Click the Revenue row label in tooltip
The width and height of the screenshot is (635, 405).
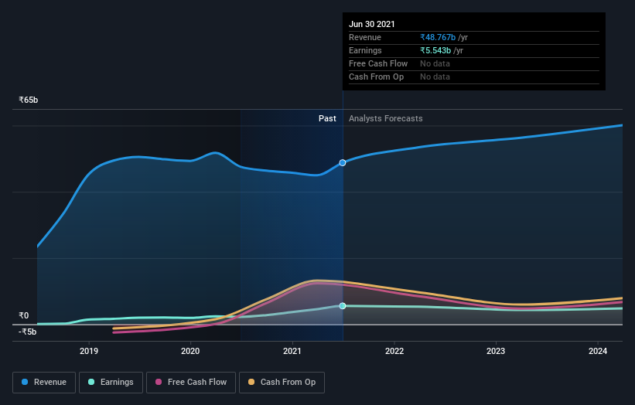click(365, 37)
